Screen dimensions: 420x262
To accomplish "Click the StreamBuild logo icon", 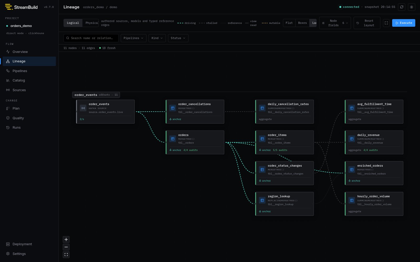I will (9, 7).
